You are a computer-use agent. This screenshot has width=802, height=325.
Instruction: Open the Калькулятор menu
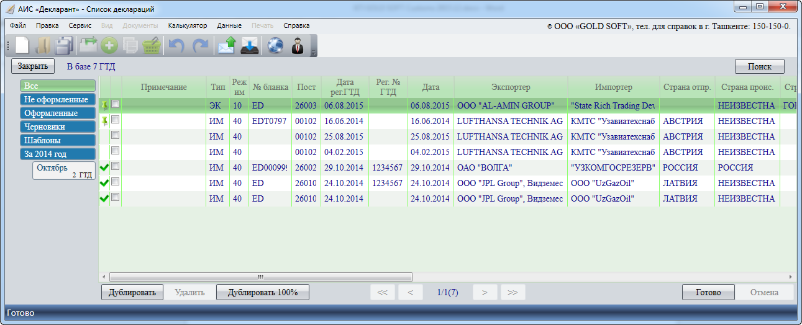tap(188, 25)
